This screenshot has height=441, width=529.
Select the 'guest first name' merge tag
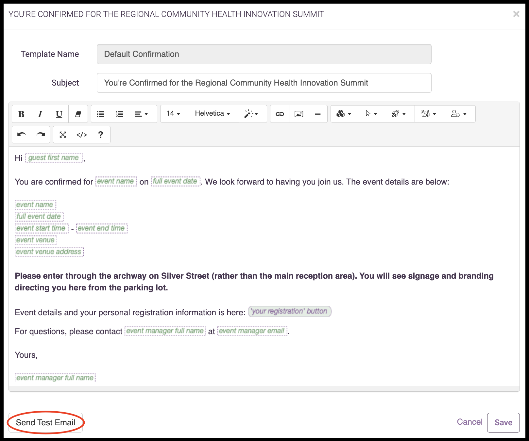pos(54,158)
